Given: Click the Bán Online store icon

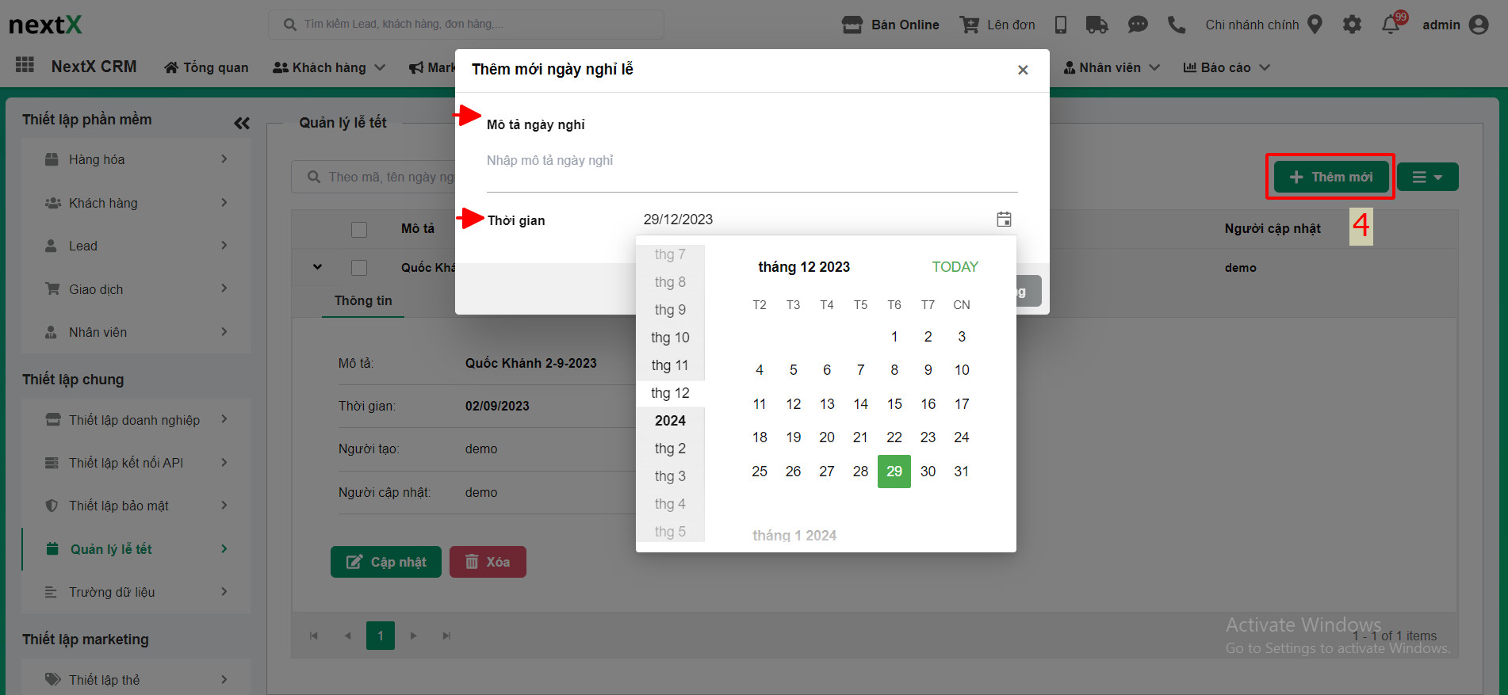Looking at the screenshot, I should [x=852, y=25].
